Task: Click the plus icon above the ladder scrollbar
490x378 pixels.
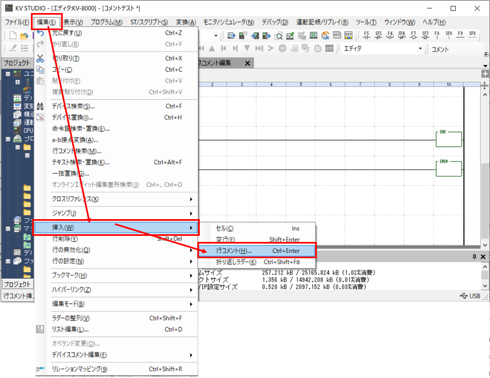Action: pos(485,74)
